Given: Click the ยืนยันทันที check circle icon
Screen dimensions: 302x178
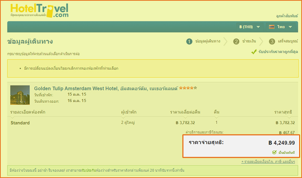Looking at the screenshot, I should [x=274, y=152].
